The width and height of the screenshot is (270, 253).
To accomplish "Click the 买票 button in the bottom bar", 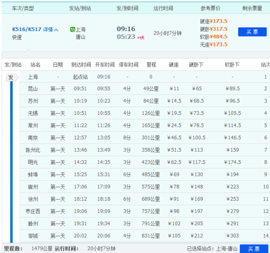I will pyautogui.click(x=254, y=248).
